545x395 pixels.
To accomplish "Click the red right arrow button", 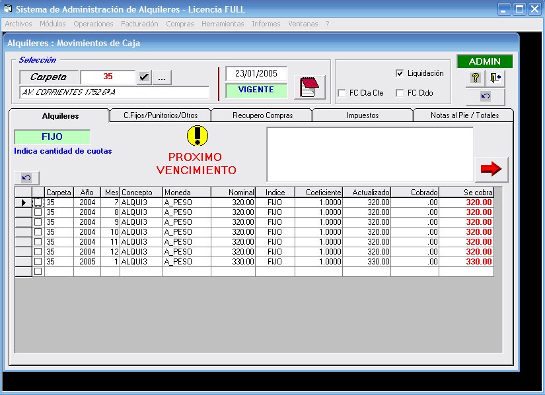I will click(491, 169).
